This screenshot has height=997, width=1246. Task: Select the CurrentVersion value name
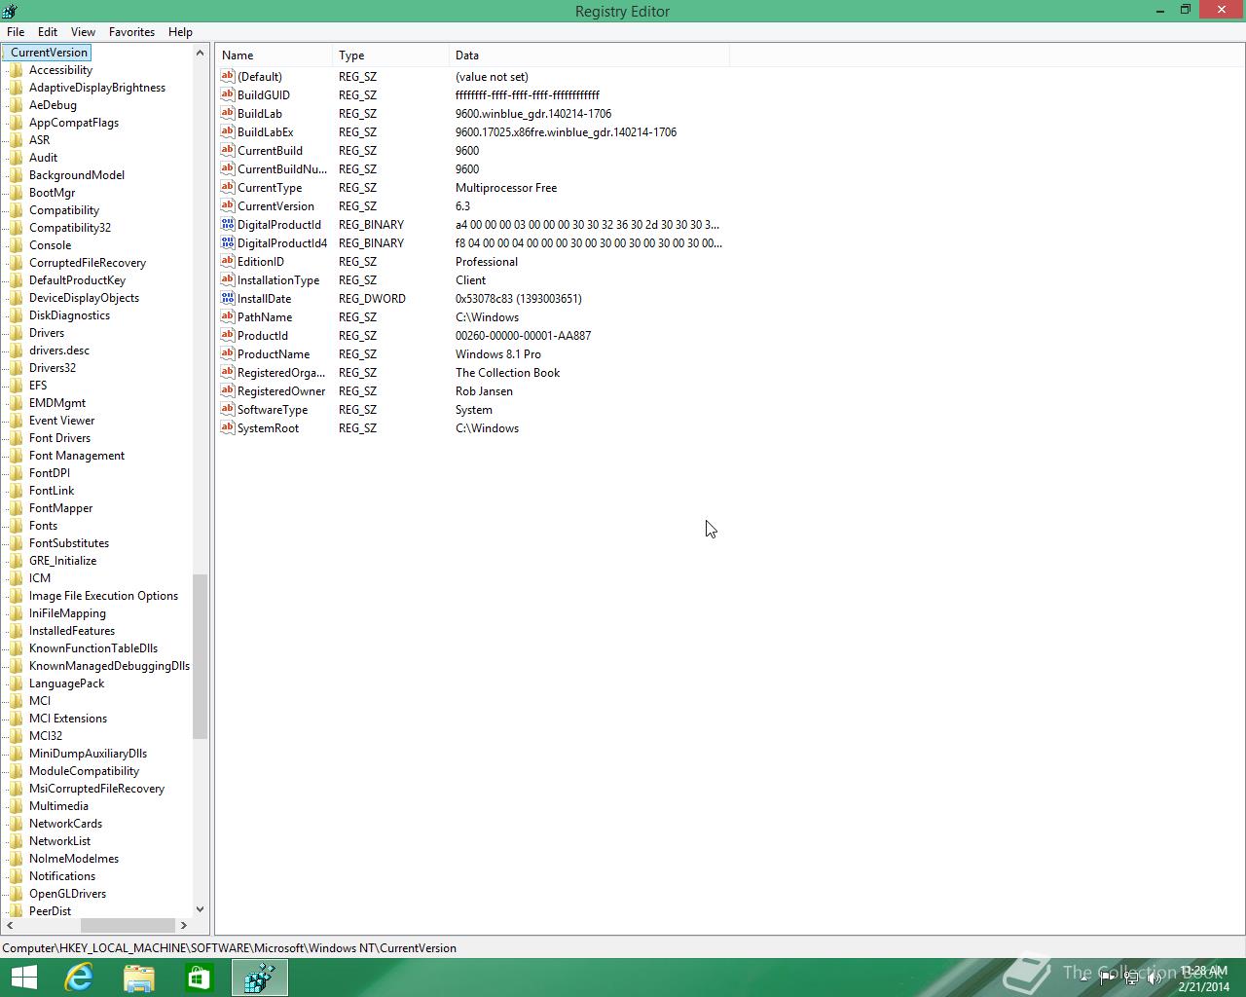[x=275, y=205]
